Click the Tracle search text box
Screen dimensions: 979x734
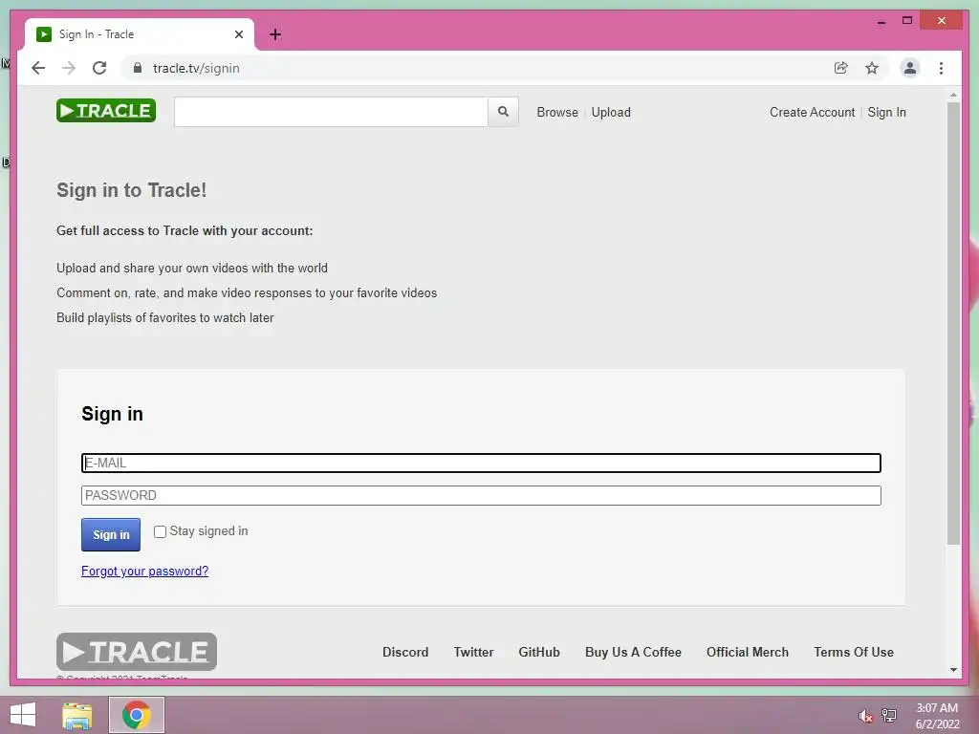(331, 112)
